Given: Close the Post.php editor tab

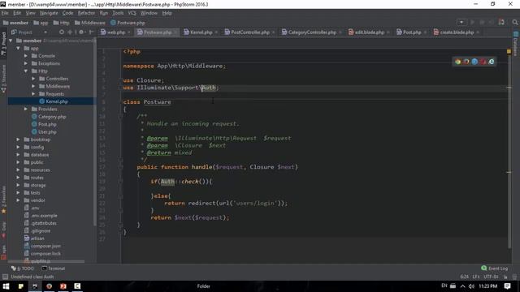Looking at the screenshot, I should tap(425, 32).
